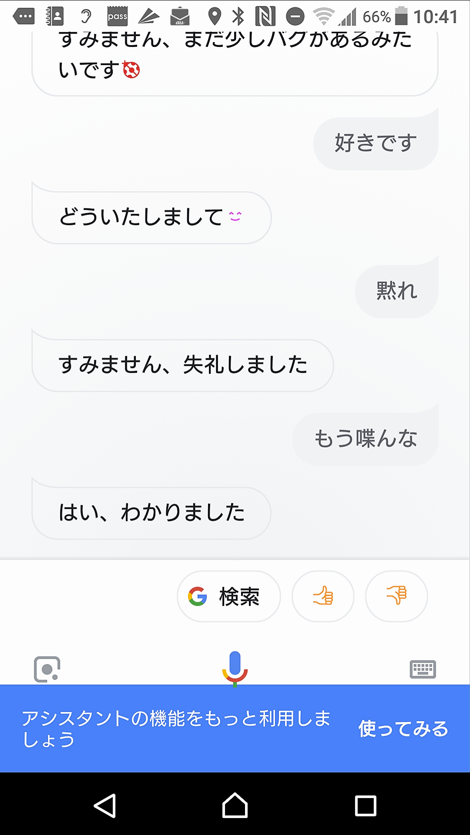Screen dimensions: 470x835
Task: Select the もう喋んな user message bubble
Action: point(366,438)
